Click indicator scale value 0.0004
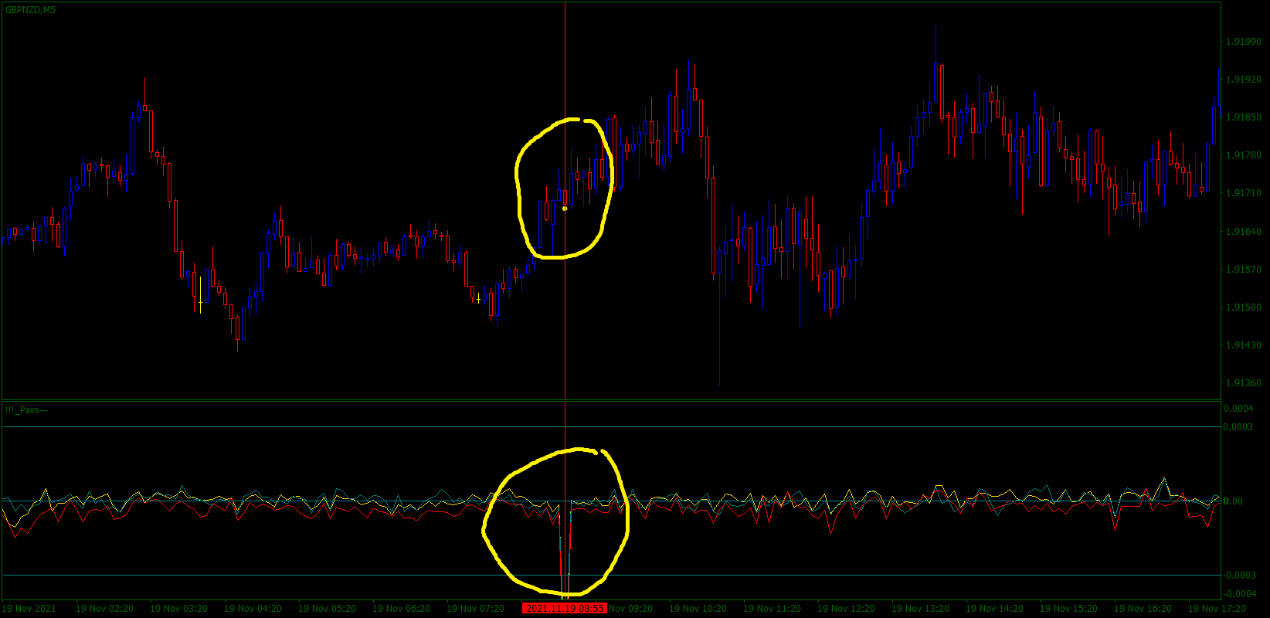This screenshot has width=1270, height=618. (x=1239, y=409)
